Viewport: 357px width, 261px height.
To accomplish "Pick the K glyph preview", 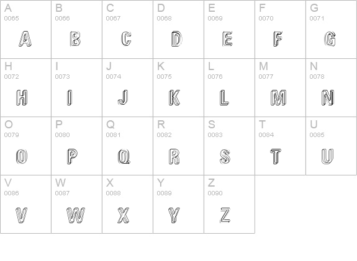I will click(x=174, y=97).
